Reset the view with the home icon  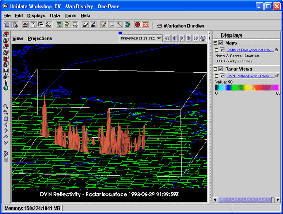(6, 118)
